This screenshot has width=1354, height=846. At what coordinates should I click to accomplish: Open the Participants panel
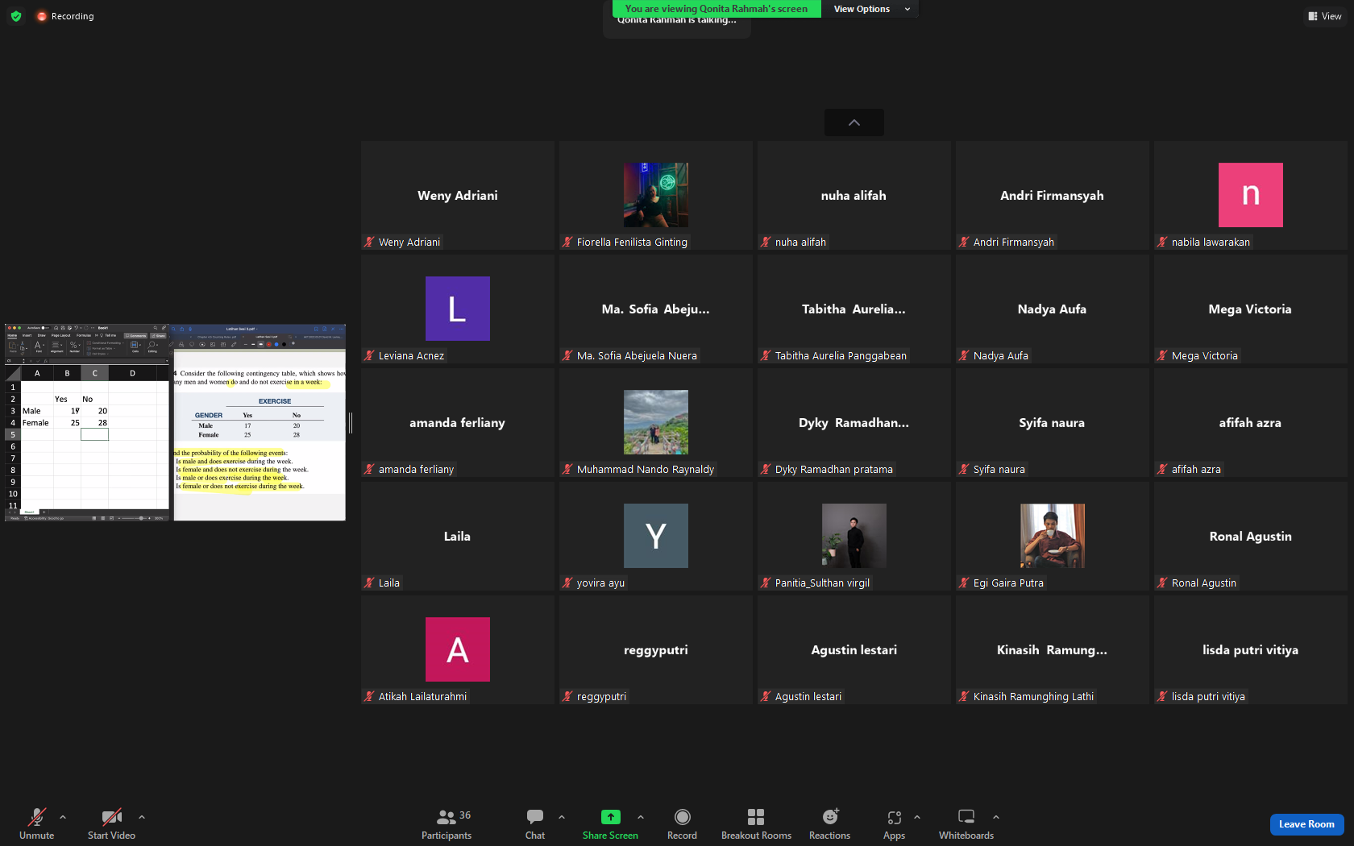(446, 824)
